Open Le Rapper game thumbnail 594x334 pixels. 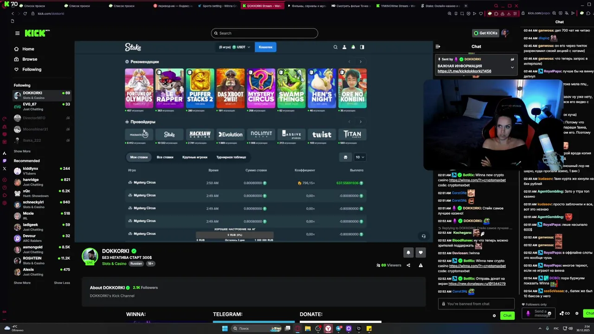(x=169, y=88)
